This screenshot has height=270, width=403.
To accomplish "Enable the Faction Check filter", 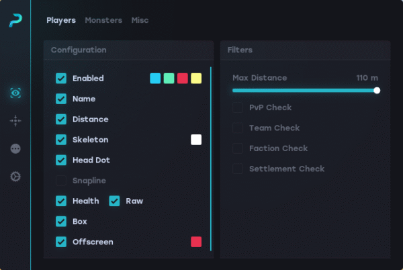I will [238, 148].
